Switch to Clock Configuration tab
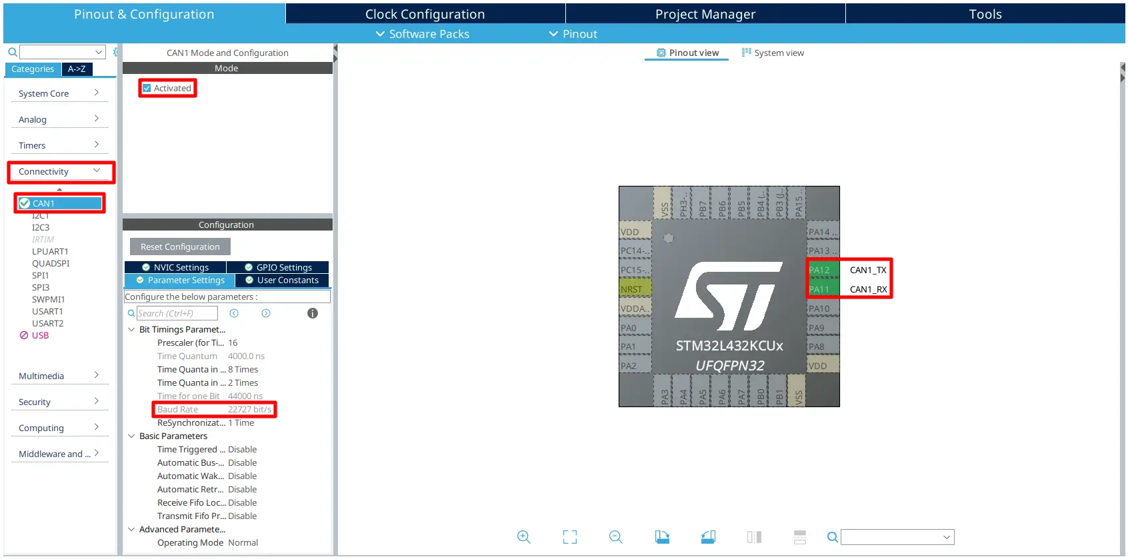1128x559 pixels. coord(425,14)
